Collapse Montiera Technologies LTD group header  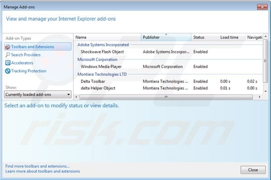coord(102,74)
